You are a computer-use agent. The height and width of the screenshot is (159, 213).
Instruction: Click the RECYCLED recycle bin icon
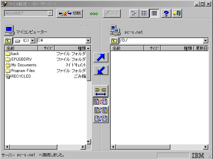pyautogui.click(x=8, y=76)
